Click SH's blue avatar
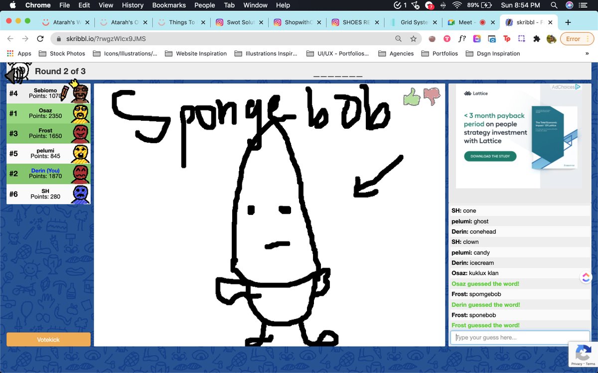Screen dimensions: 598x373 pos(81,194)
